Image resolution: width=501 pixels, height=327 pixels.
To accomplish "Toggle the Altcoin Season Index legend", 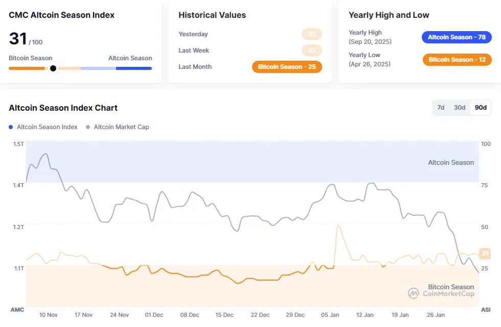I will (47, 127).
